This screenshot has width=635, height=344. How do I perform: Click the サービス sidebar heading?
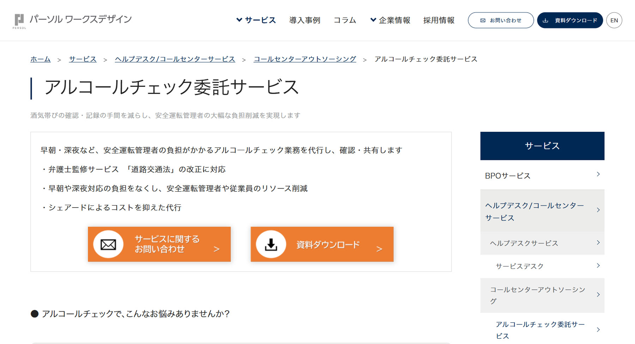point(542,146)
